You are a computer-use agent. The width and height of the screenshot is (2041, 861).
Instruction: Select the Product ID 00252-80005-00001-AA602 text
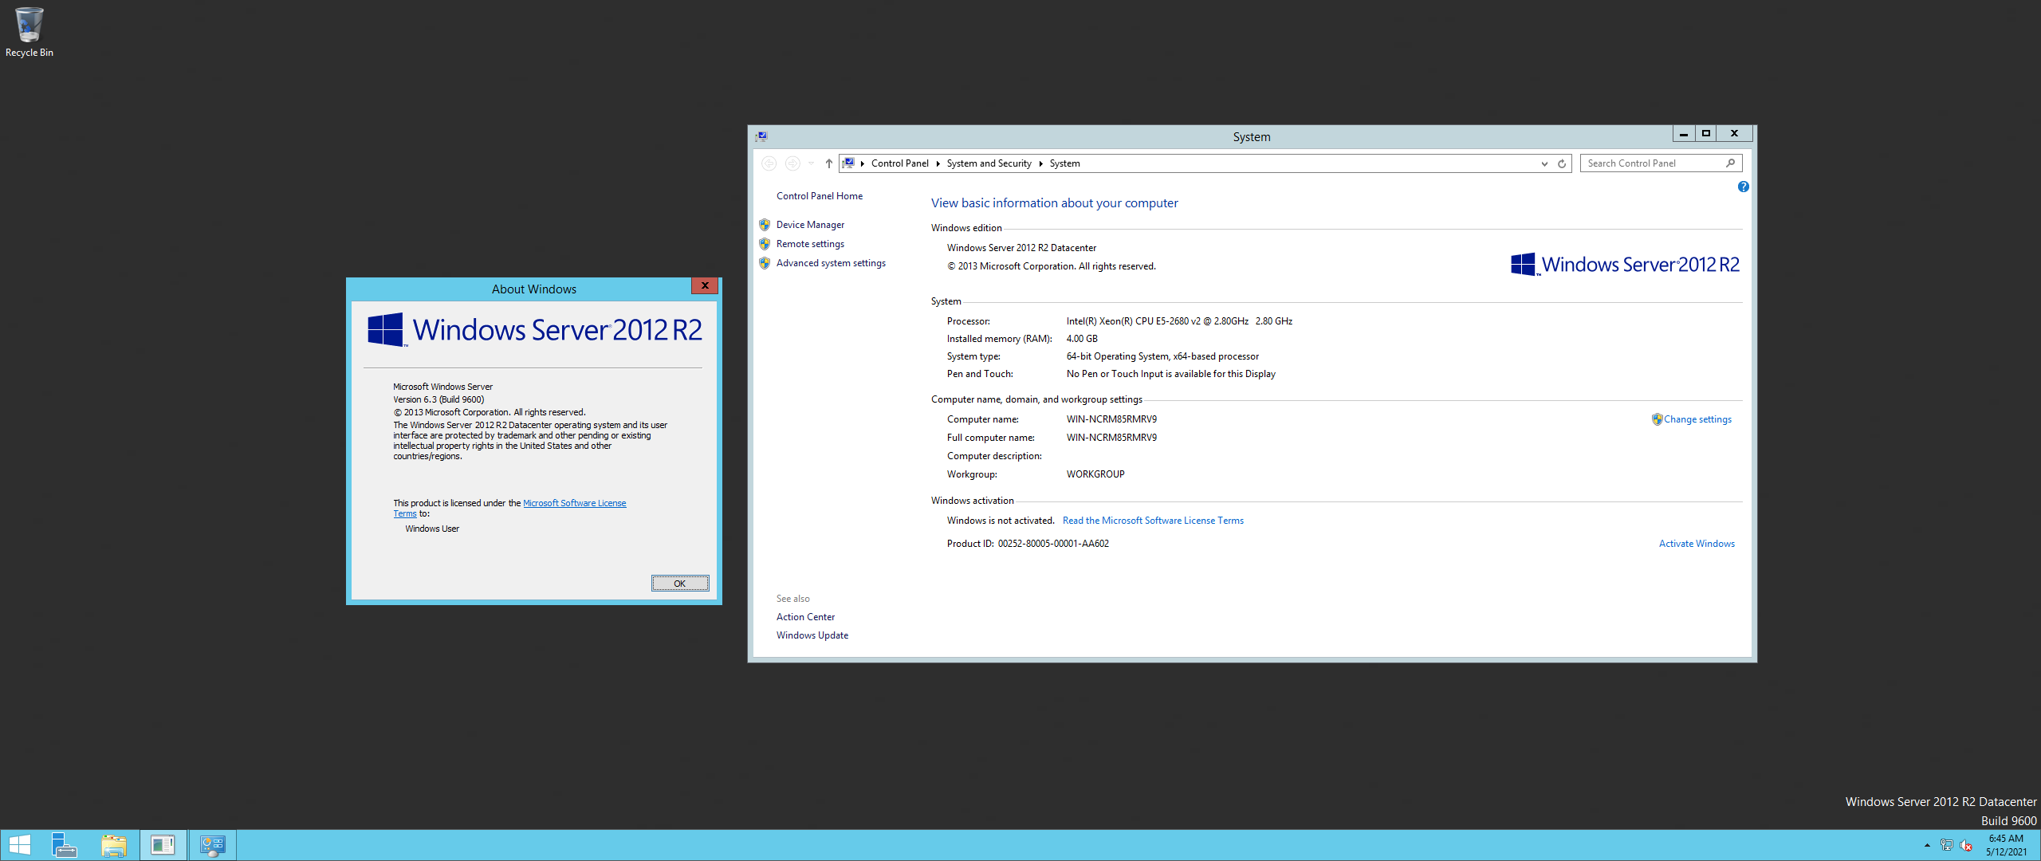tap(1053, 544)
